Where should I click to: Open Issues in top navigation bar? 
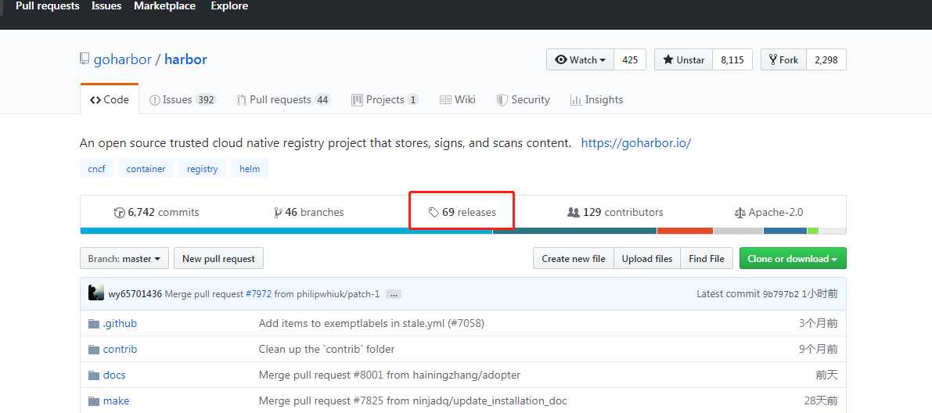coord(106,6)
